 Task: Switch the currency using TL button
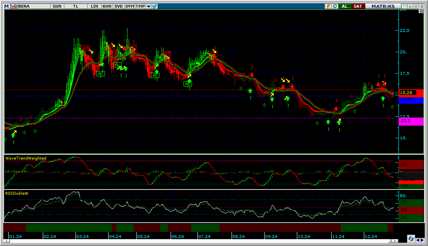(75, 6)
